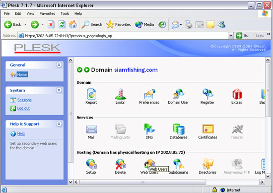Click the Search toolbar button
273x193 pixels.
point(92,24)
